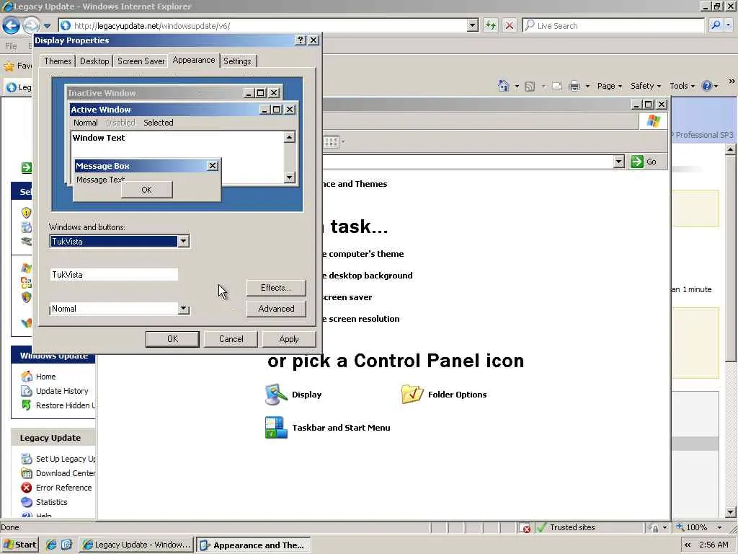
Task: Click the Print icon in command bar
Action: [574, 87]
